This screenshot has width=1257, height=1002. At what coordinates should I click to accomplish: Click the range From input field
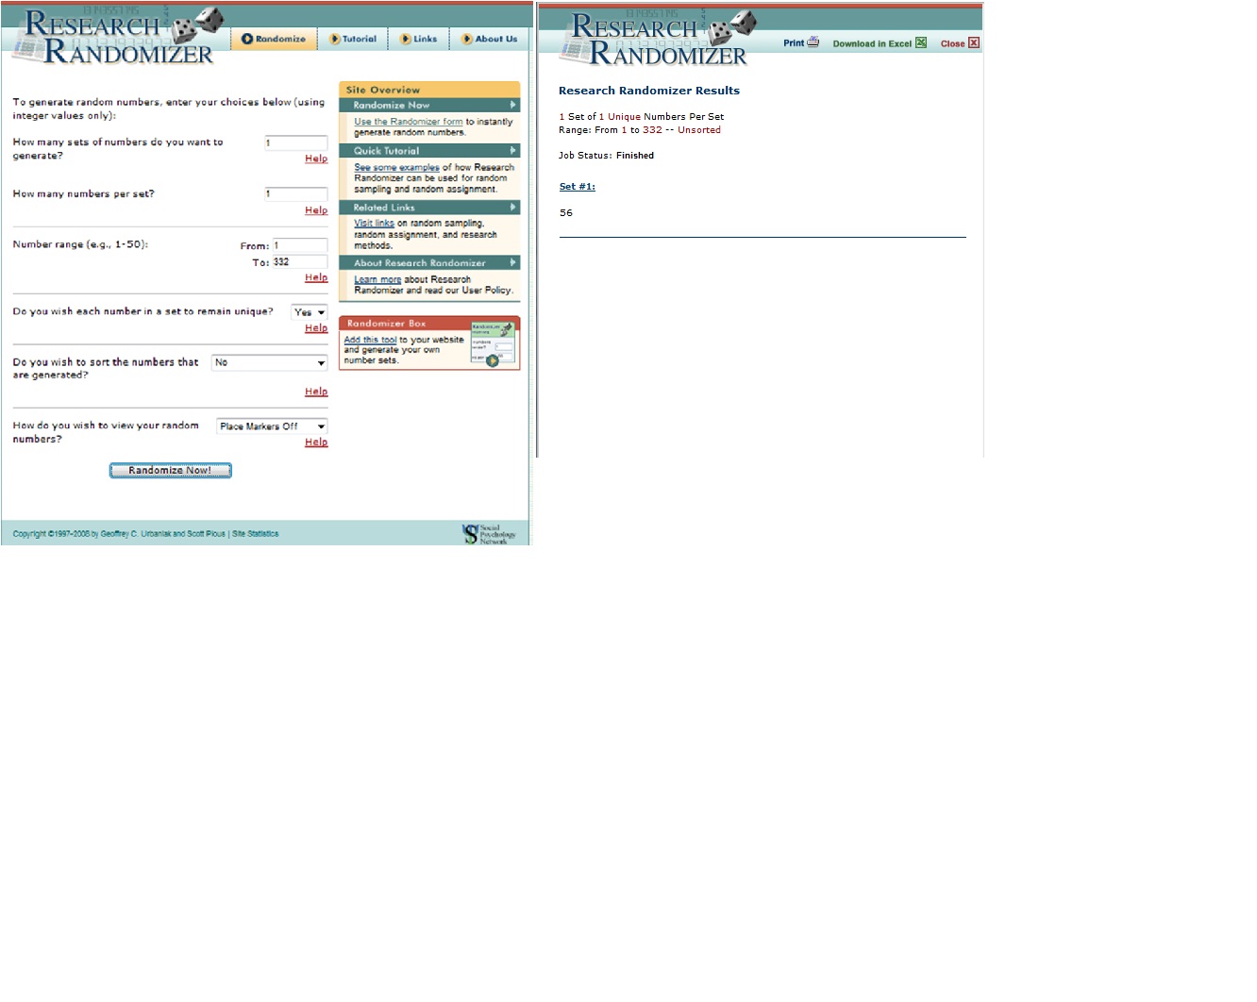pos(300,245)
